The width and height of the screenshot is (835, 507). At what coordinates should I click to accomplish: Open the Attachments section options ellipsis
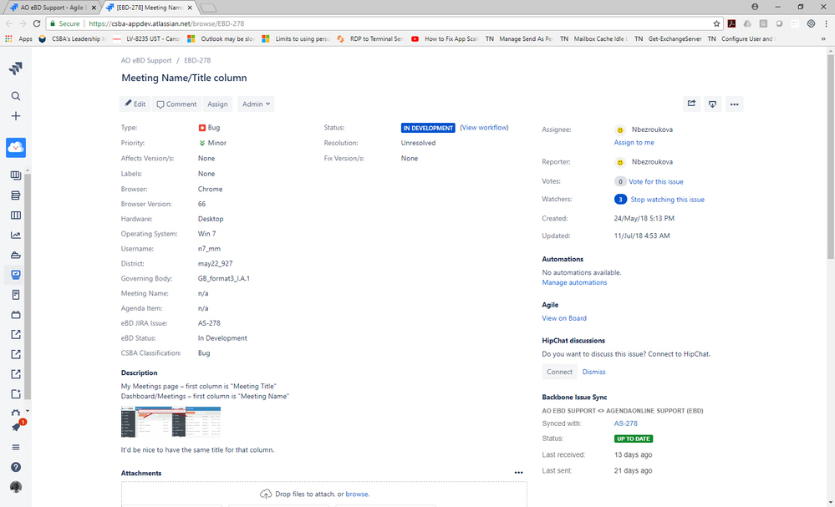click(518, 472)
